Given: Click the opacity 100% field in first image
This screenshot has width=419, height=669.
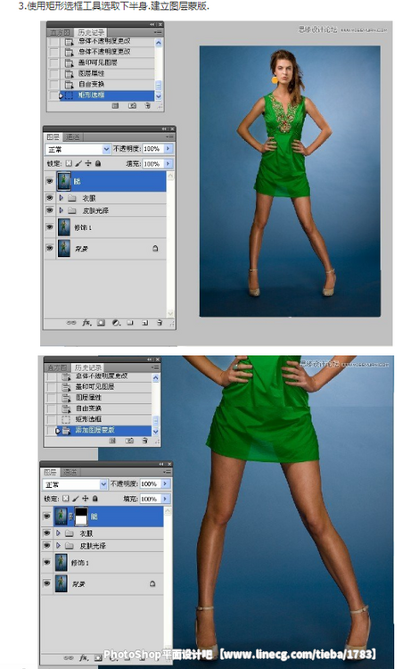Looking at the screenshot, I should [x=152, y=148].
